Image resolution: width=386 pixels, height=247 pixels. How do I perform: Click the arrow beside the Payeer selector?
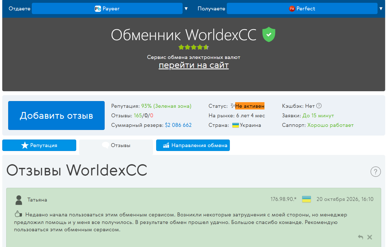tap(186, 9)
